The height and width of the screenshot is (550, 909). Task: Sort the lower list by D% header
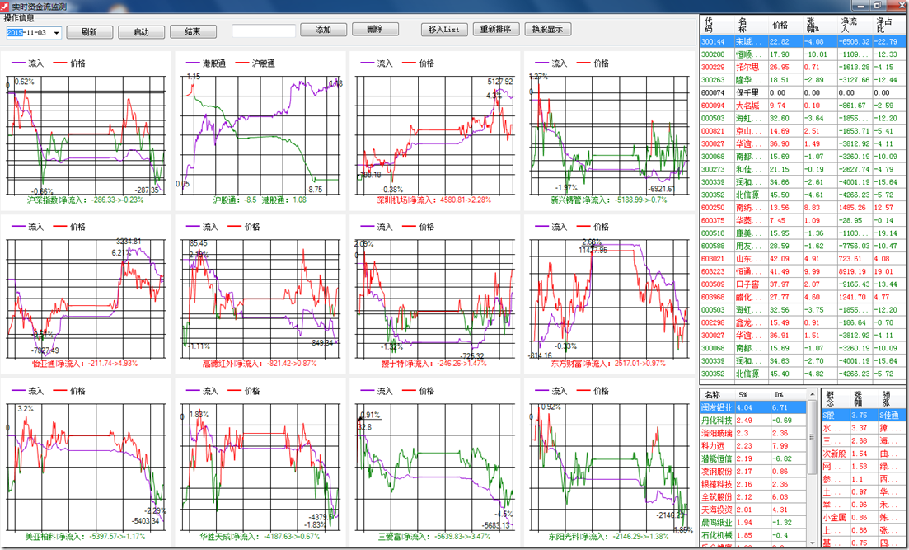789,395
